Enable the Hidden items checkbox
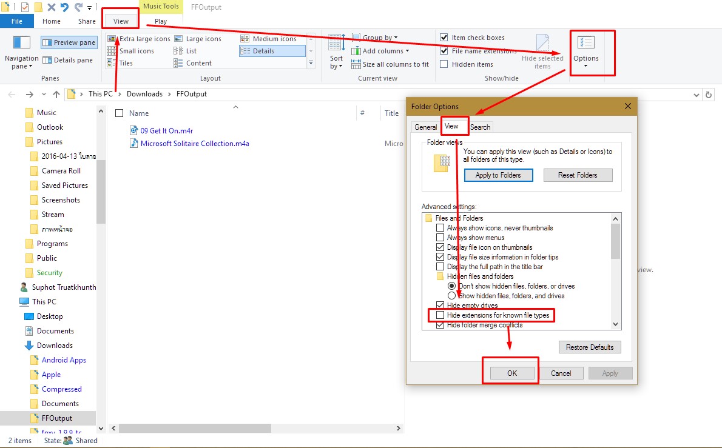This screenshot has width=722, height=448. (x=444, y=64)
